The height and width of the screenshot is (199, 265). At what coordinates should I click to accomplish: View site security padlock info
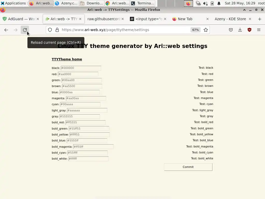point(57,30)
